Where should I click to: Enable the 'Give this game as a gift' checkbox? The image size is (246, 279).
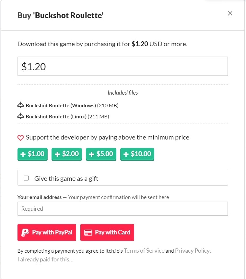[x=27, y=178]
